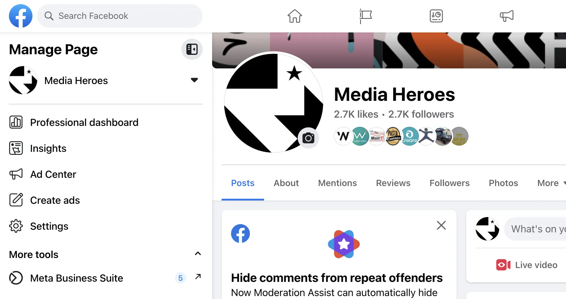Open the Web CEO follower avatar
The image size is (566, 299).
pos(360,136)
